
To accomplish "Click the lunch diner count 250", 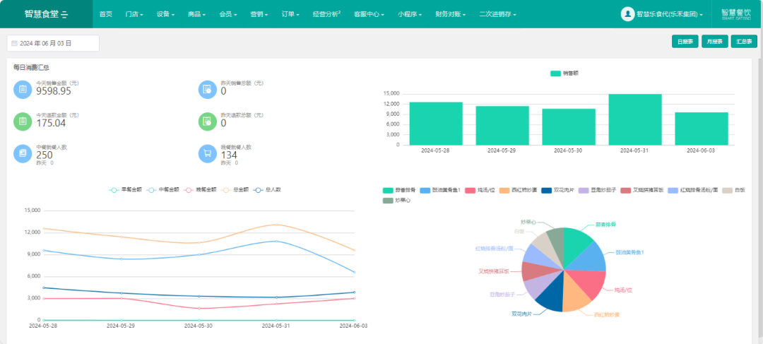I will point(45,155).
